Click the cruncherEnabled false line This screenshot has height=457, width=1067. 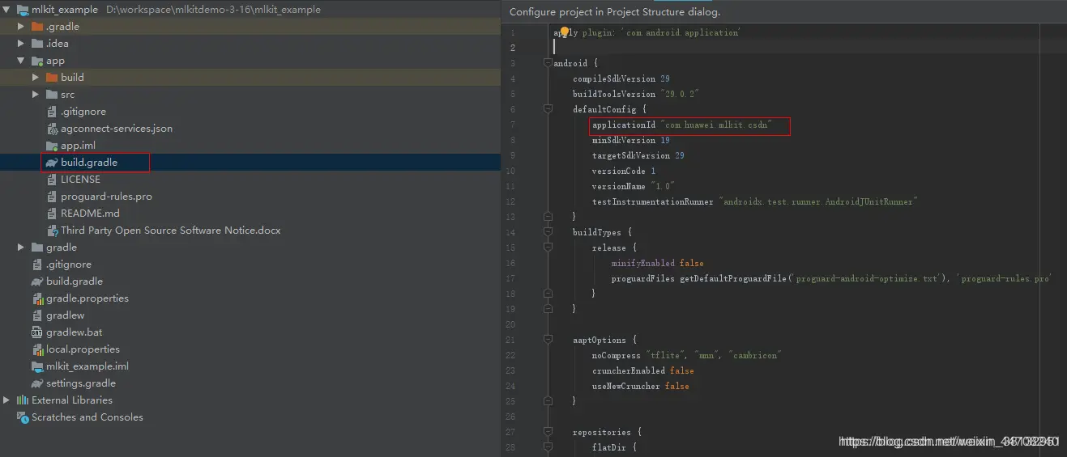(643, 370)
